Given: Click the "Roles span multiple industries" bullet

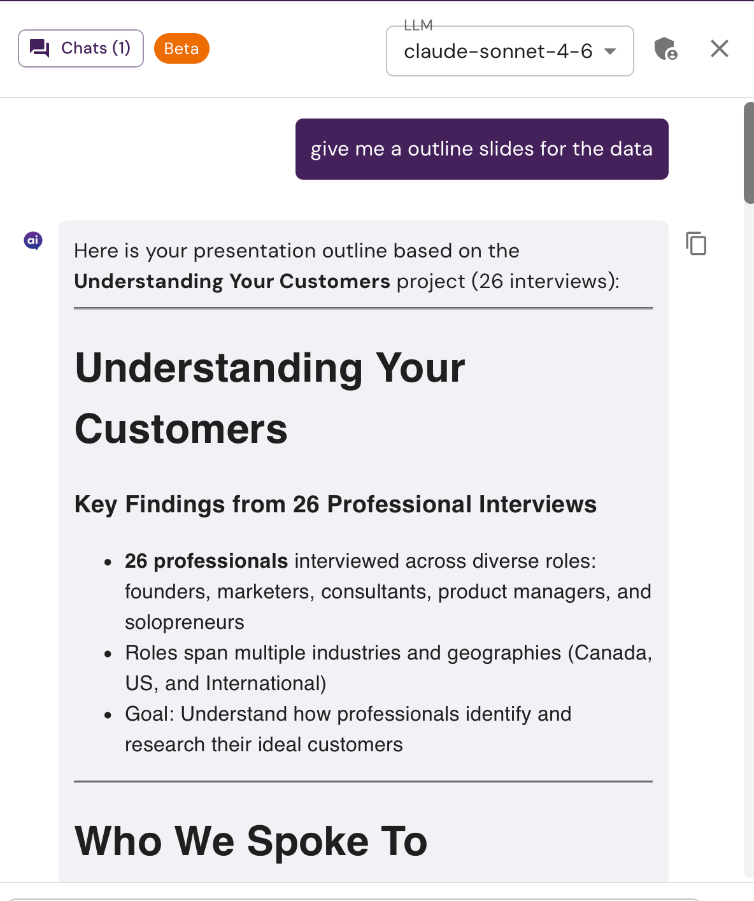Looking at the screenshot, I should click(x=388, y=668).
